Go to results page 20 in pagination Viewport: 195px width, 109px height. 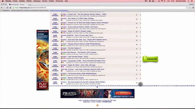click(66, 86)
